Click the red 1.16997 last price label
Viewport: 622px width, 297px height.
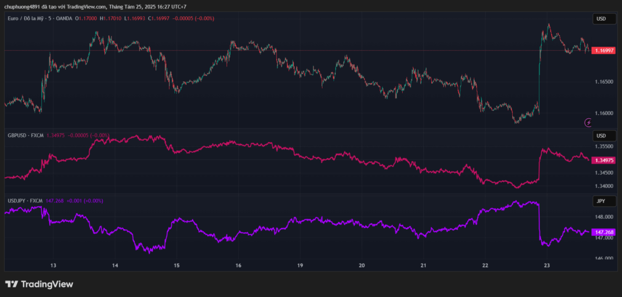(x=603, y=51)
